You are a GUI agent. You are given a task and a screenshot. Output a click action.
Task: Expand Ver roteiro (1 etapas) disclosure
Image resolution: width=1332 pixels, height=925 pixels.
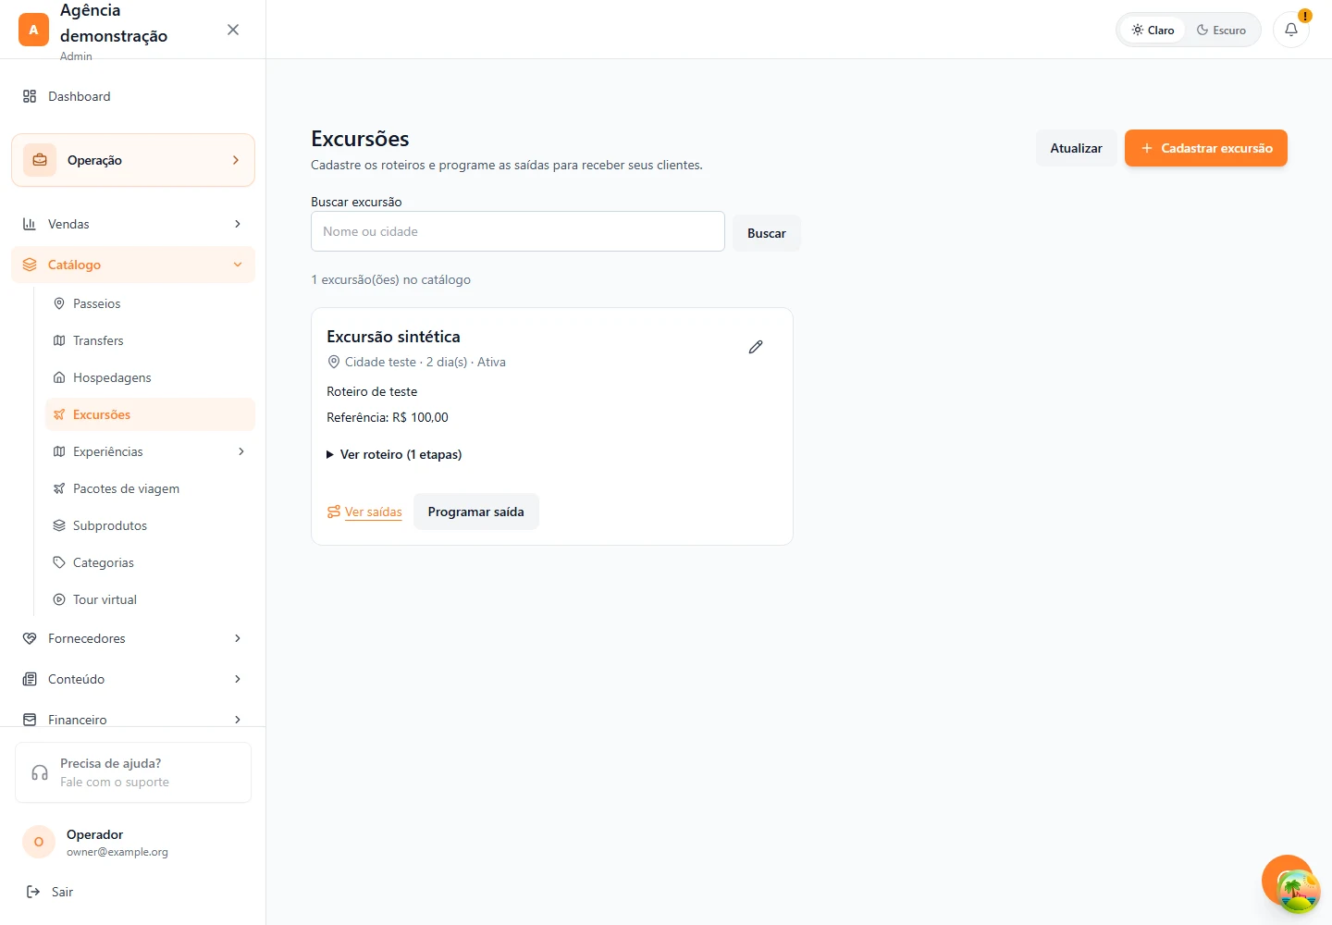tap(394, 454)
